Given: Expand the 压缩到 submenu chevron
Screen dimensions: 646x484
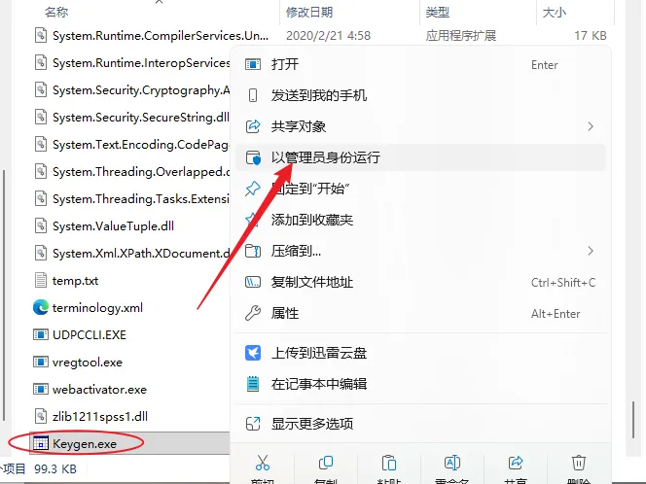Looking at the screenshot, I should (591, 251).
